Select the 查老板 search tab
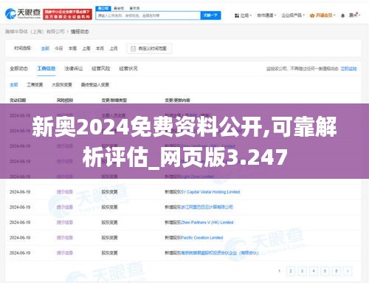The height and width of the screenshot is (283, 369). tap(119, 8)
